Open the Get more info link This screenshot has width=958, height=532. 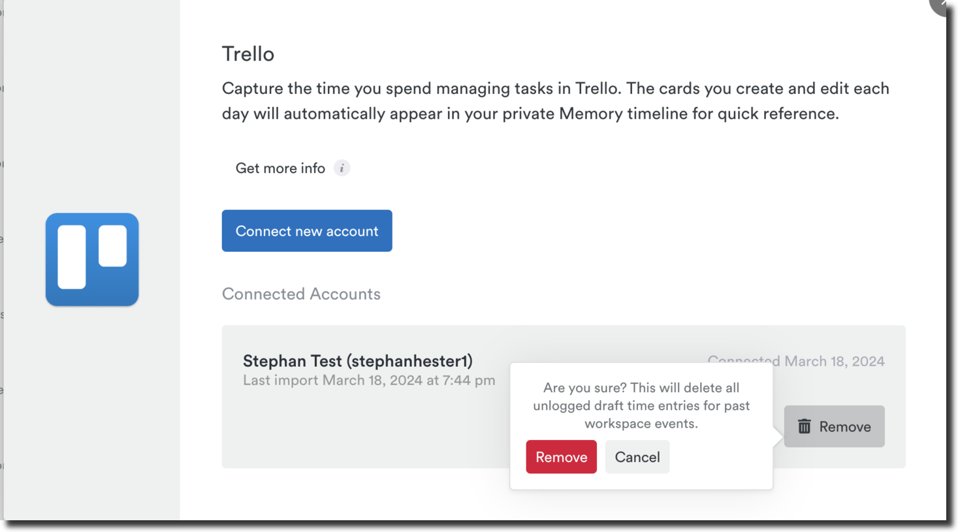click(280, 168)
